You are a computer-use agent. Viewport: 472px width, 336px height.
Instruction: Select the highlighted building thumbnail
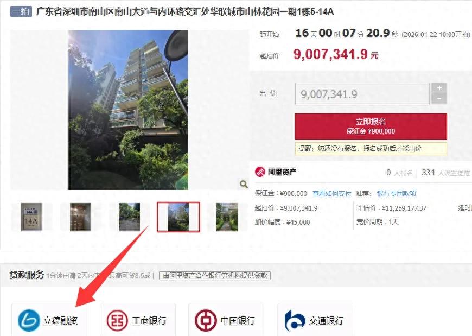[178, 217]
